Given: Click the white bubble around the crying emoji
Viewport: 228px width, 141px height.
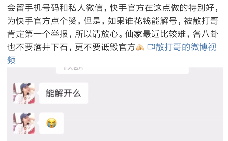Looking at the screenshot, I should (52, 123).
